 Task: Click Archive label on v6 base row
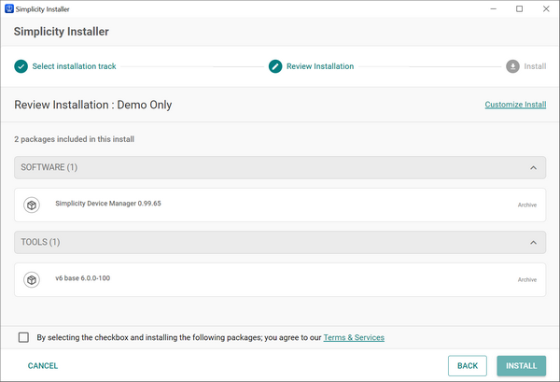[x=527, y=280]
